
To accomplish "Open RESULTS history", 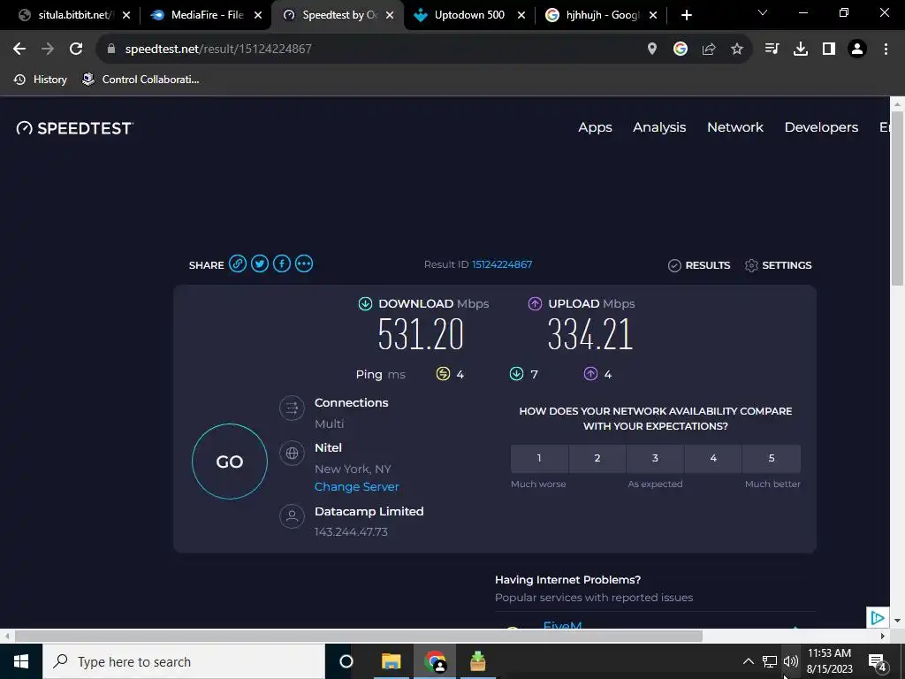I will point(699,265).
